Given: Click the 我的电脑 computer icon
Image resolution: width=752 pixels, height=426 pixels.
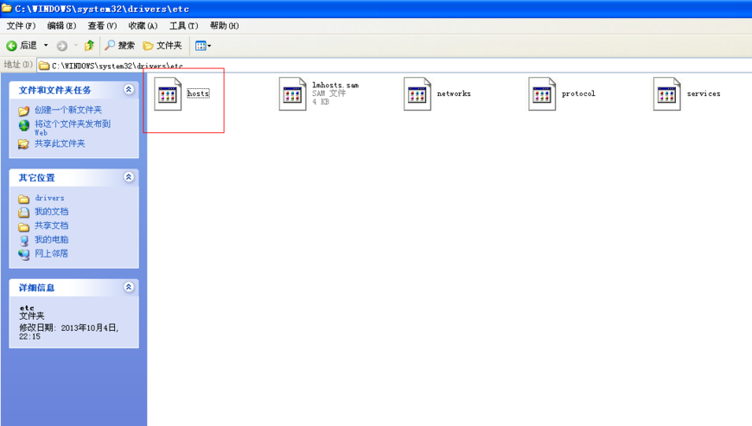Looking at the screenshot, I should [24, 240].
